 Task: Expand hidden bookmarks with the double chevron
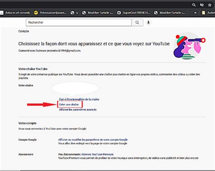[195, 13]
